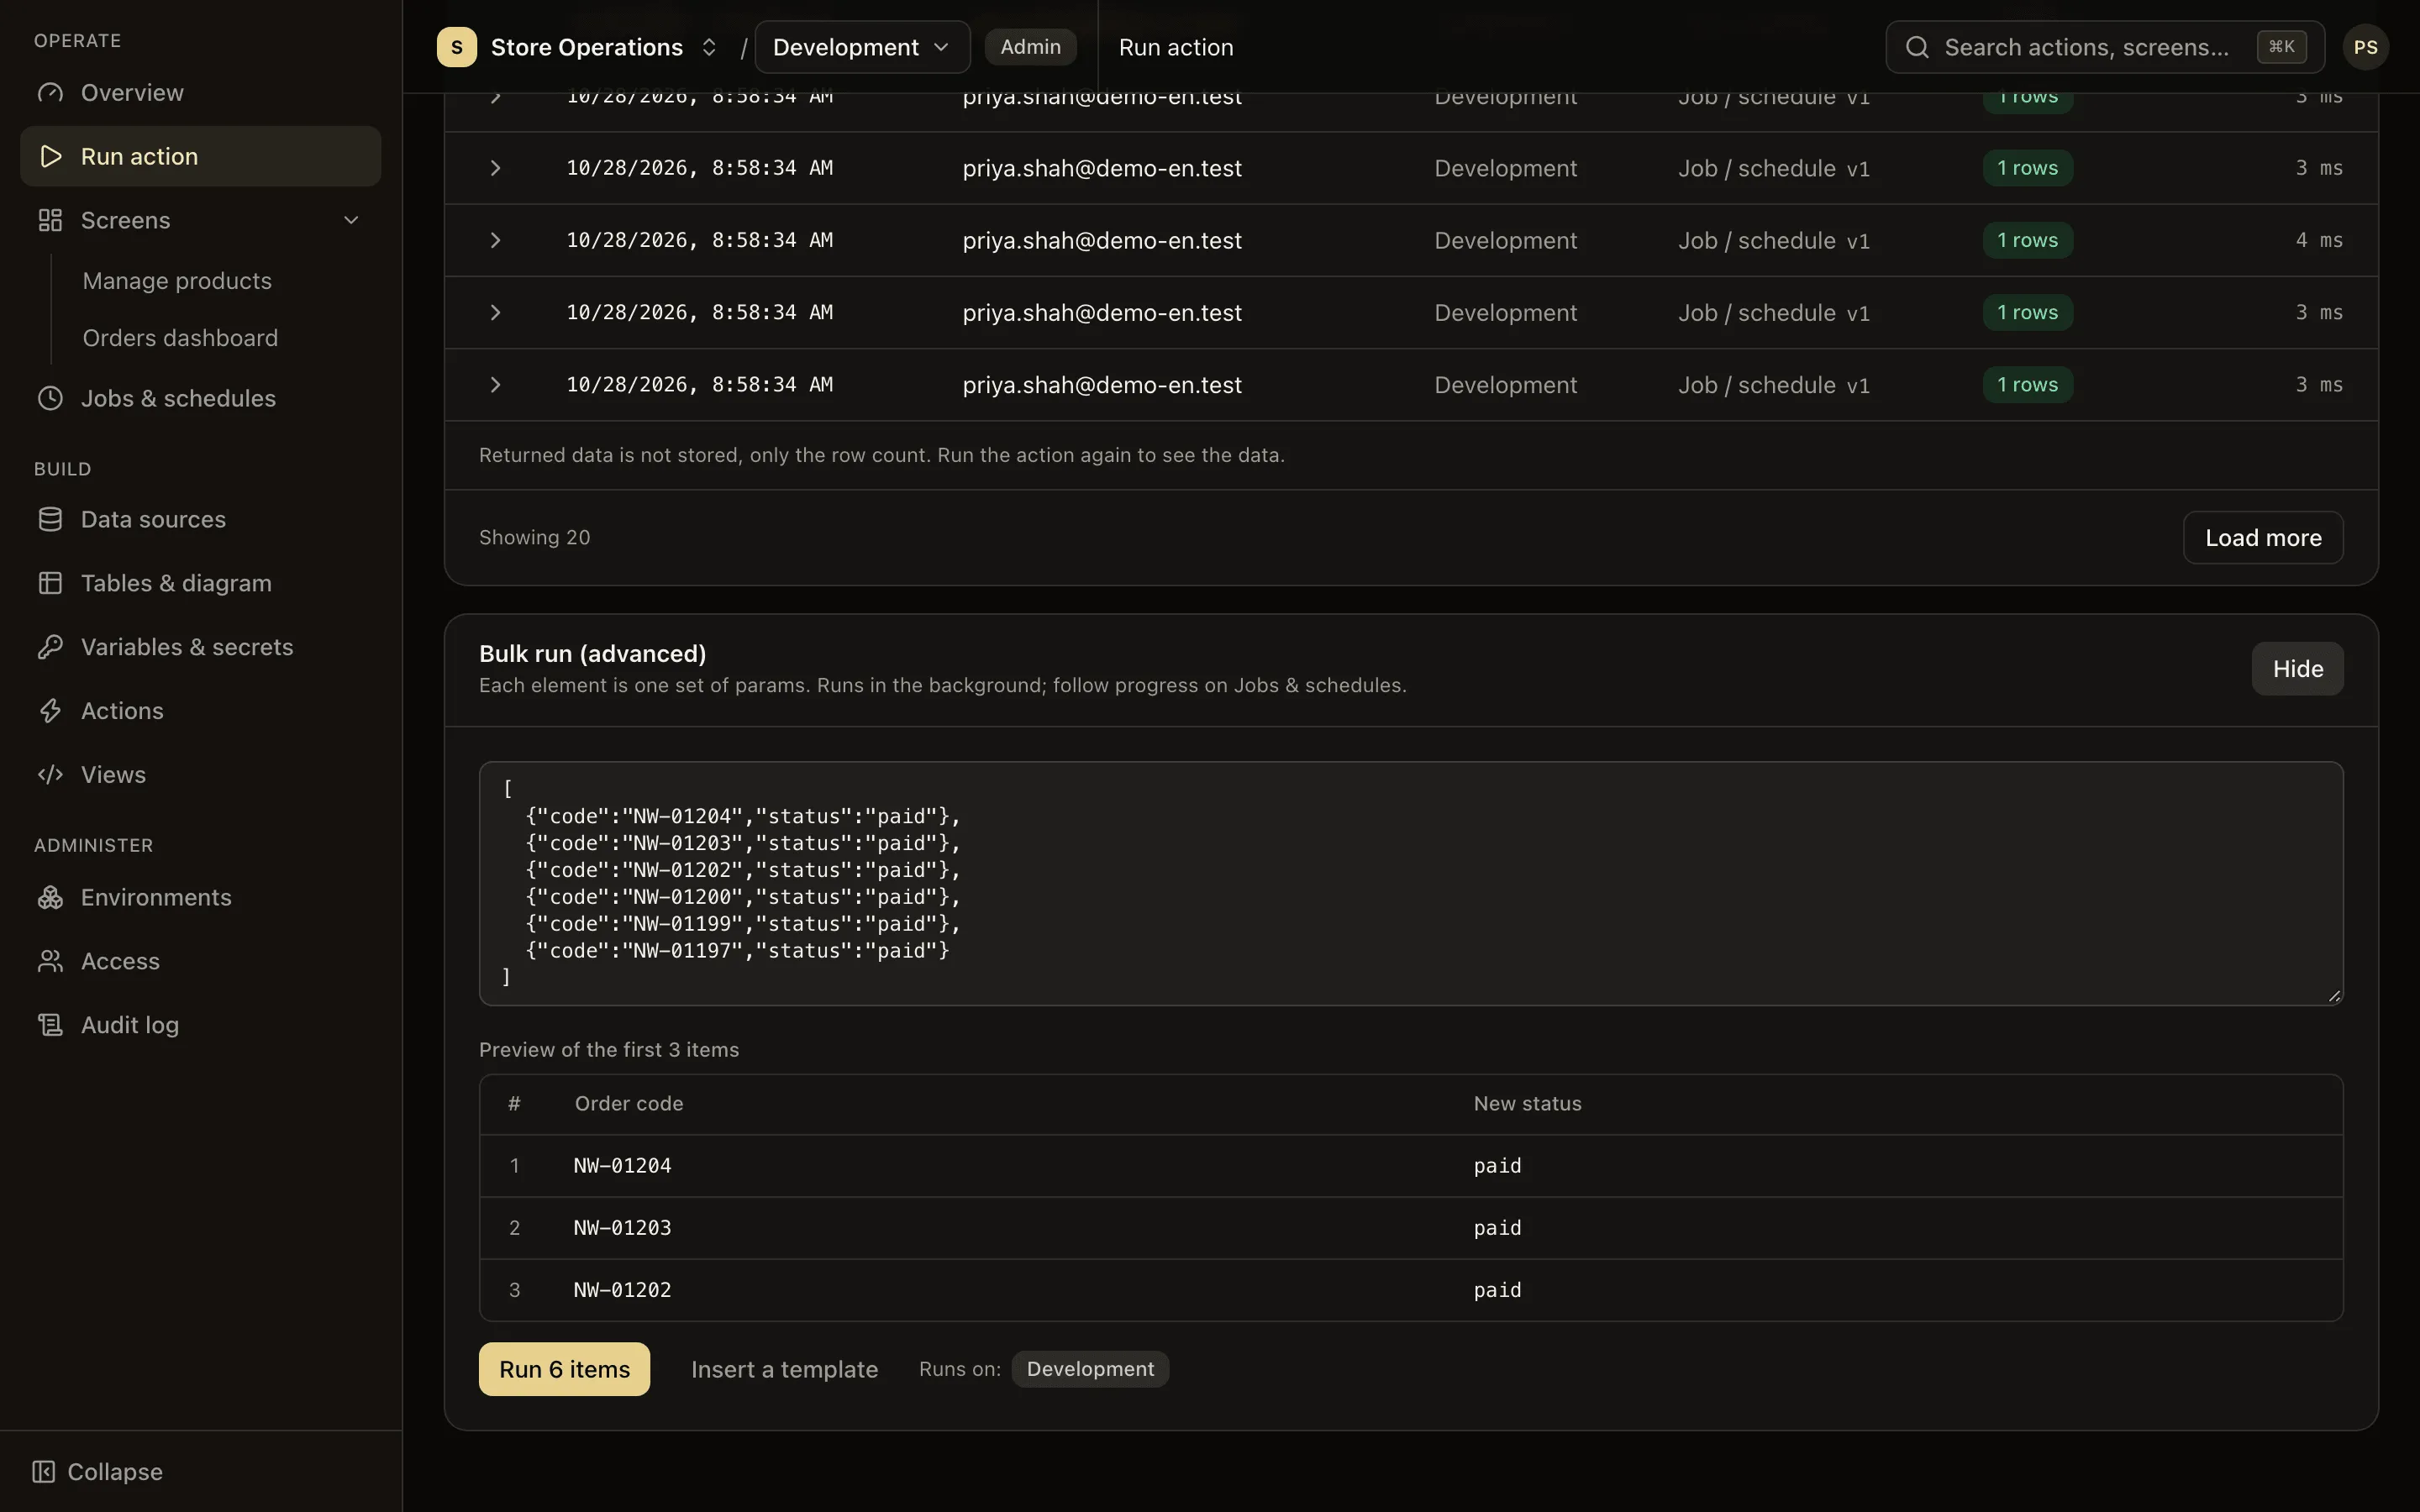Click the Admin role badge
This screenshot has width=2420, height=1512.
click(1030, 47)
